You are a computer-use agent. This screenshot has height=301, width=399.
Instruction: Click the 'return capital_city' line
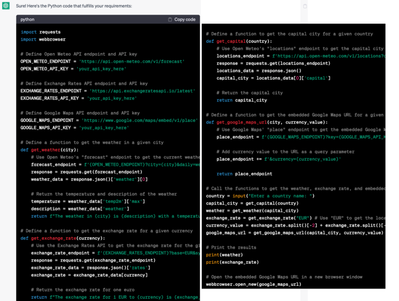(x=242, y=100)
